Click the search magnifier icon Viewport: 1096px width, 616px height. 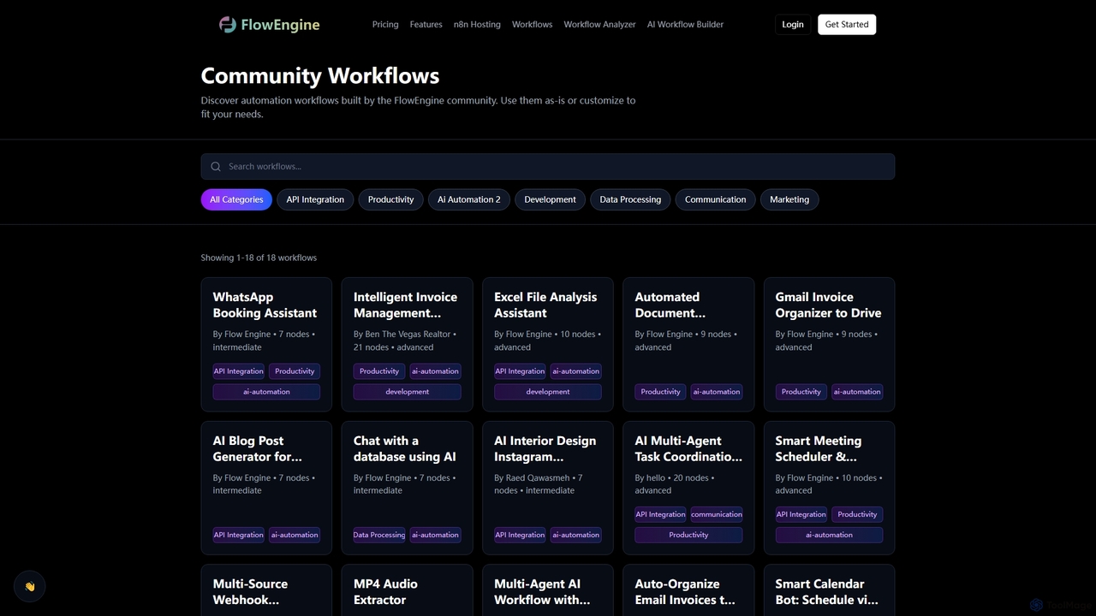coord(216,167)
